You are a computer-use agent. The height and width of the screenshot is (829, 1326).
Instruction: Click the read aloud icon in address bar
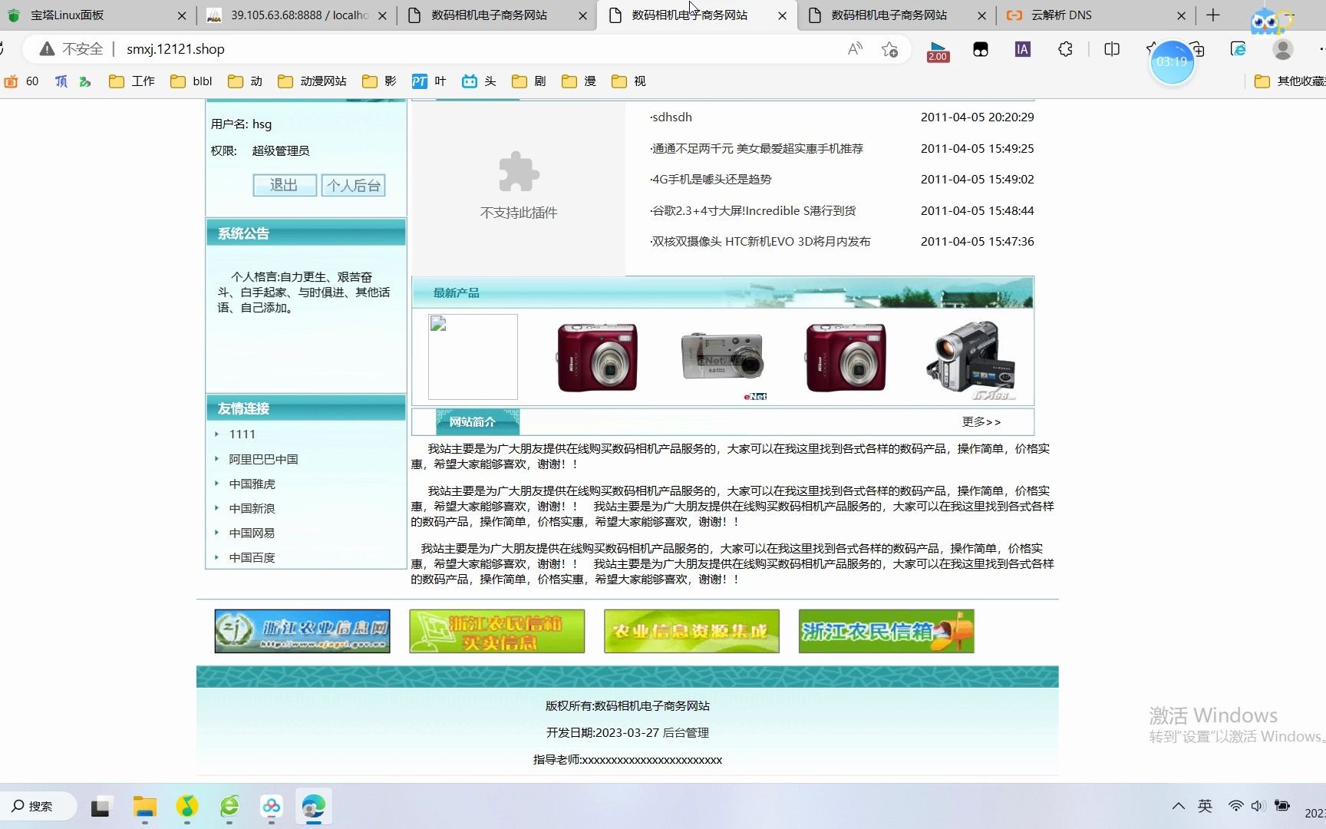coord(855,49)
